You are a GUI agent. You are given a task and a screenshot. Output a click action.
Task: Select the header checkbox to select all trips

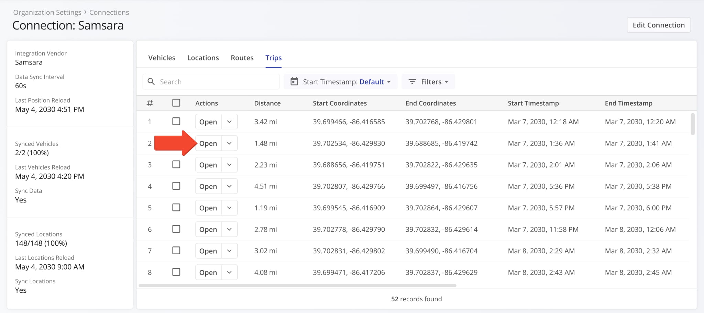(x=176, y=102)
